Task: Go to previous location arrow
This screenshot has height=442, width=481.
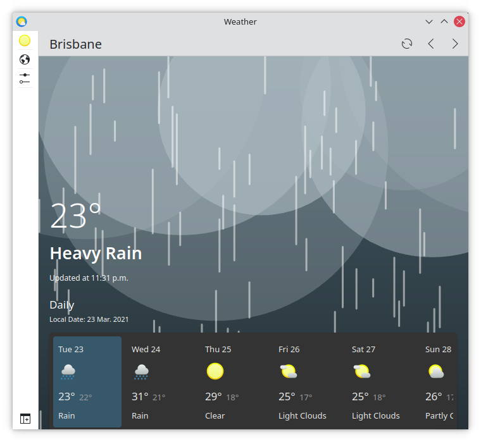Action: tap(431, 44)
